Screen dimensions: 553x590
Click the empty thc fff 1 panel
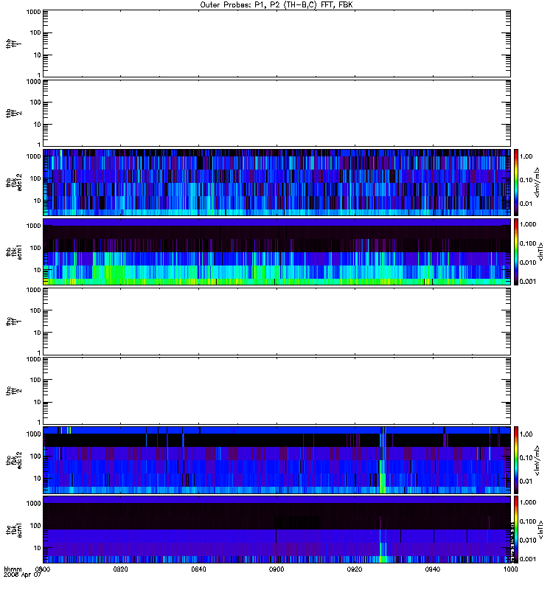click(276, 322)
